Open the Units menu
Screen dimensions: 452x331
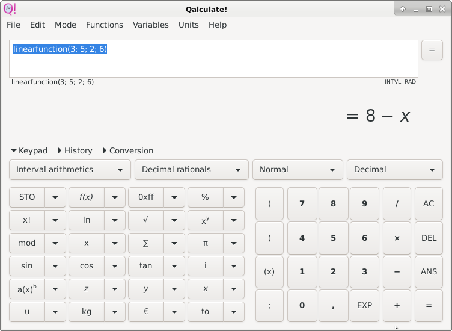tap(188, 25)
